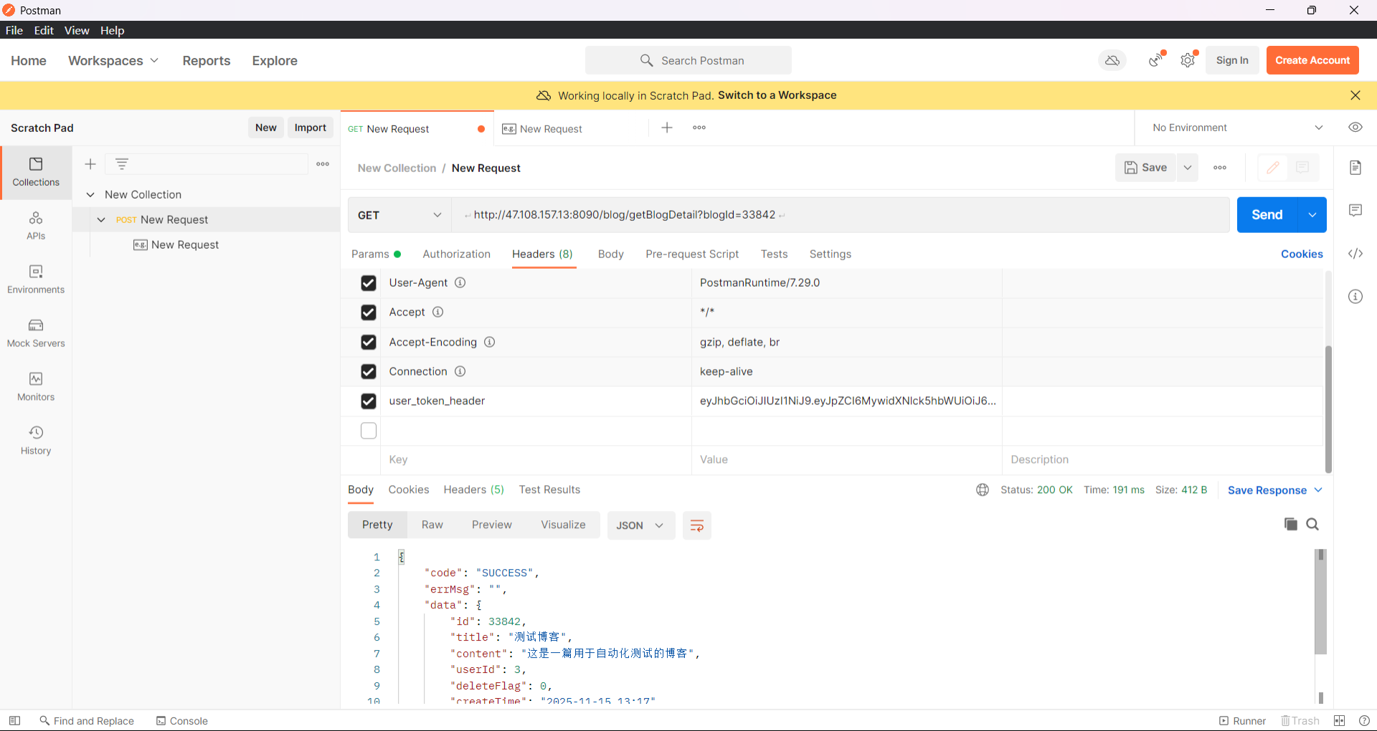Collapse the POST New Request tree node

point(101,220)
